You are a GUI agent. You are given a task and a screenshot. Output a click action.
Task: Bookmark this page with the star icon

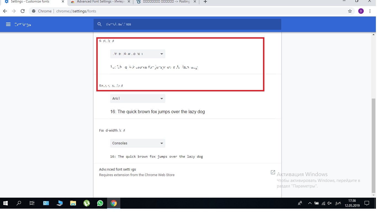pos(350,11)
